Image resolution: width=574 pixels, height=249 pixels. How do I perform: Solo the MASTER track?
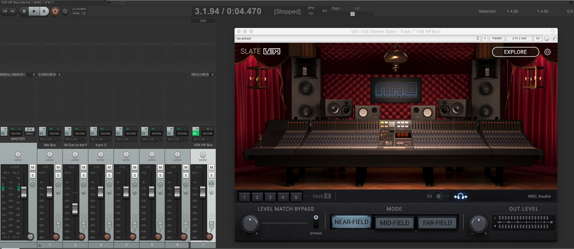(32, 175)
